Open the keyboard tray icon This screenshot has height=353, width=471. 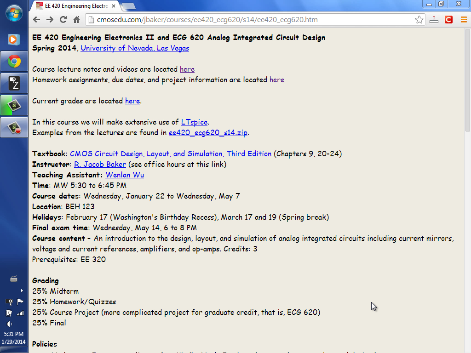(x=14, y=279)
